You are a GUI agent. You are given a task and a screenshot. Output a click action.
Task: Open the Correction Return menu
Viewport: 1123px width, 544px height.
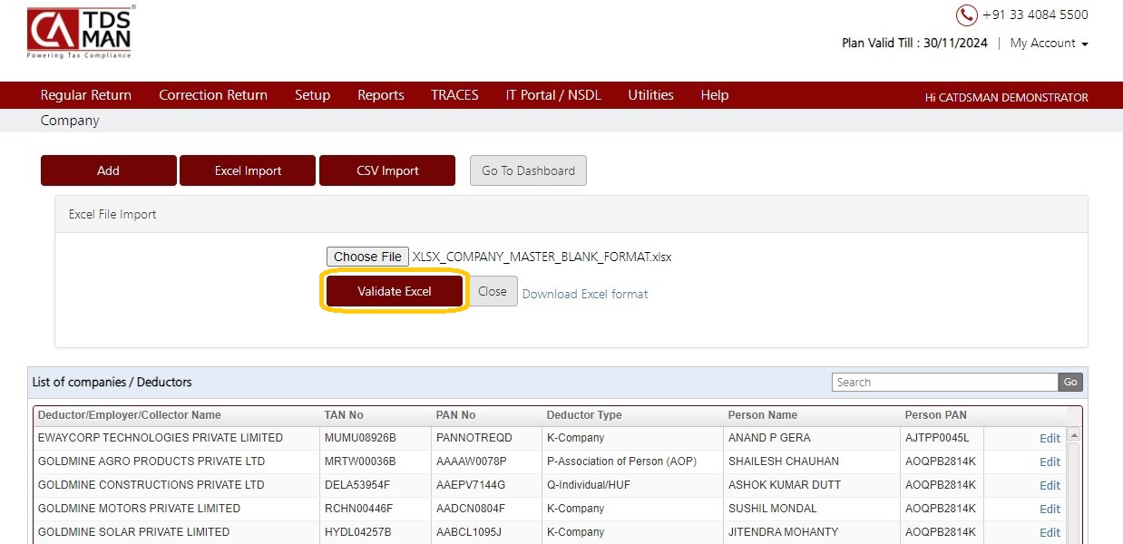[213, 95]
